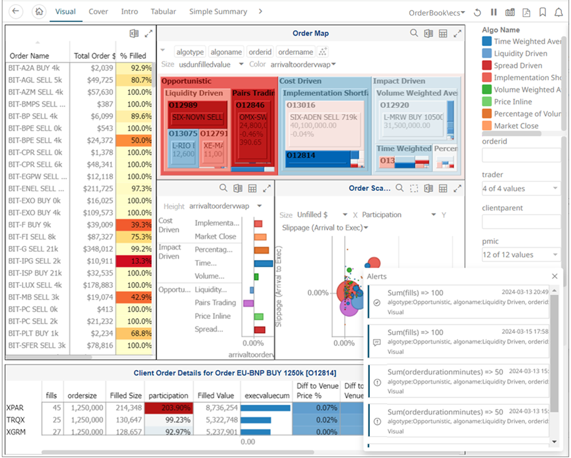This screenshot has width=571, height=458.
Task: Open the bookmark icon in toolbar
Action: pyautogui.click(x=543, y=12)
